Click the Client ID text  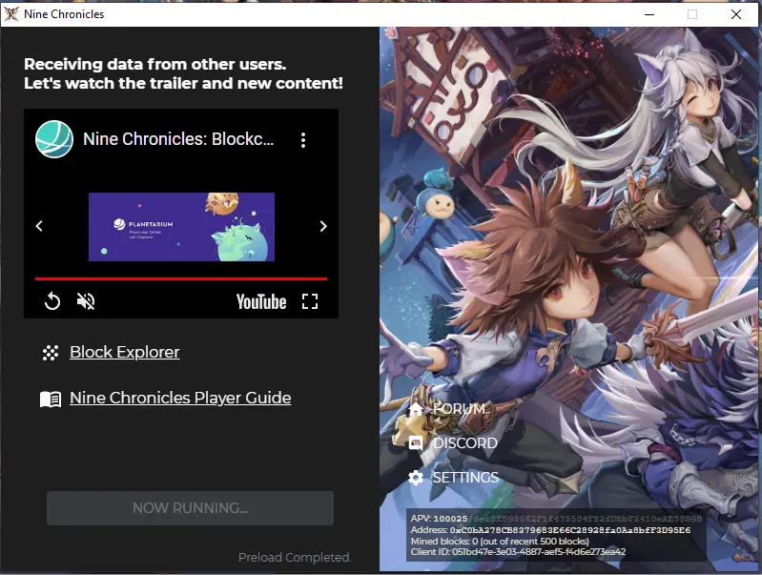[518, 552]
